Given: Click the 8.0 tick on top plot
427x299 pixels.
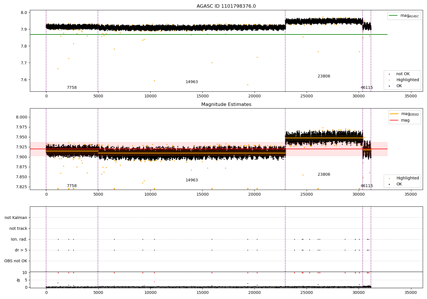Looking at the screenshot, I should point(24,13).
